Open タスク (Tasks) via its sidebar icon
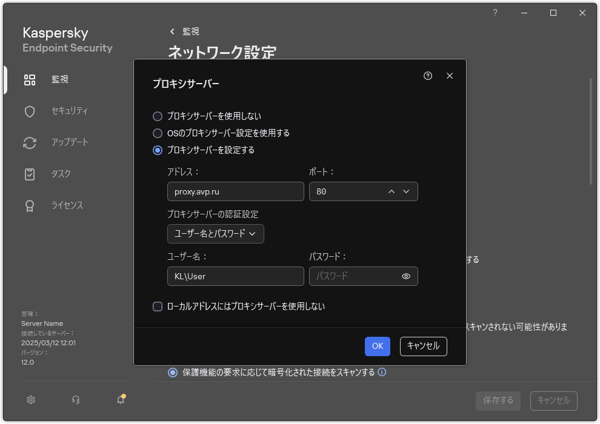This screenshot has height=424, width=600. click(29, 174)
